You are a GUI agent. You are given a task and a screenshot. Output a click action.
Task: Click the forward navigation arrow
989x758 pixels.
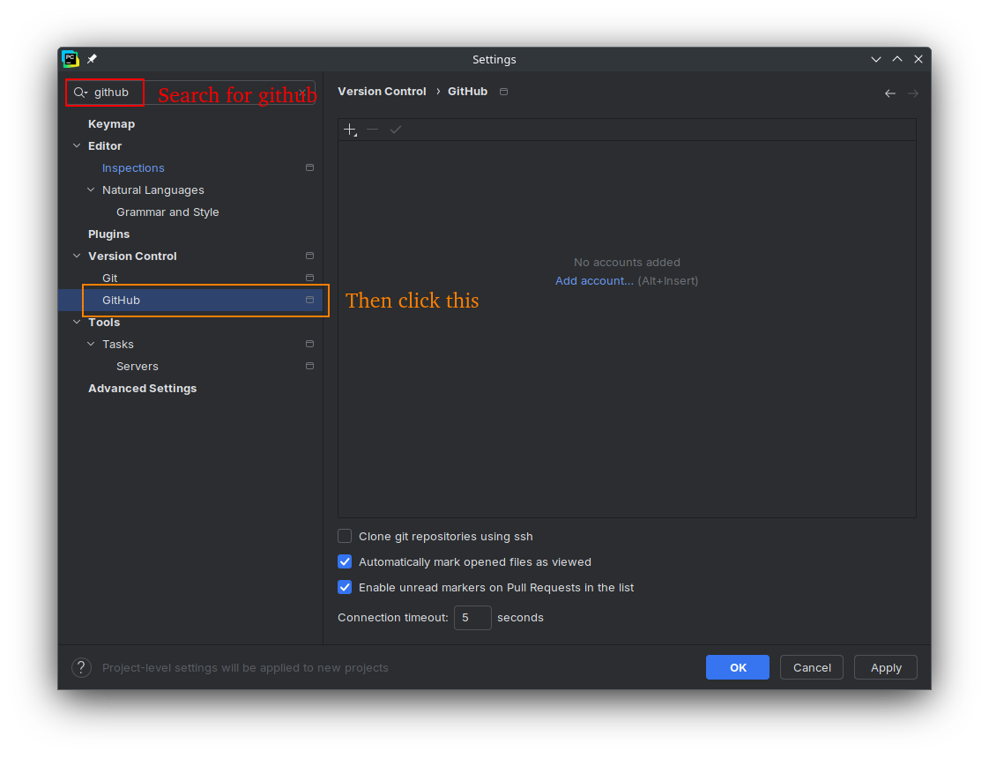click(913, 93)
